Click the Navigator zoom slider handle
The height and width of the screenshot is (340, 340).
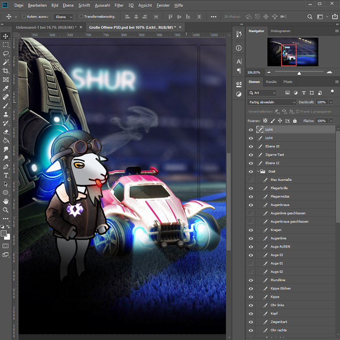click(x=299, y=73)
